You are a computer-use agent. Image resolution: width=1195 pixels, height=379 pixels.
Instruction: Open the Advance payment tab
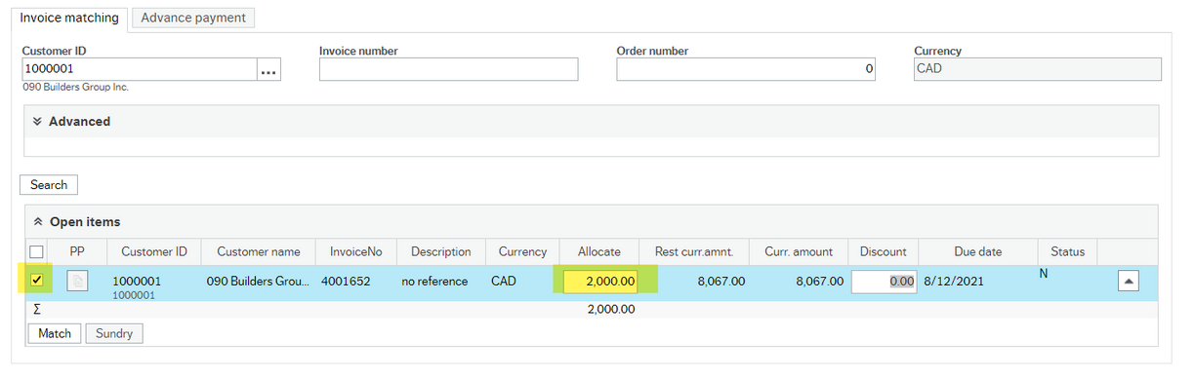(x=193, y=18)
